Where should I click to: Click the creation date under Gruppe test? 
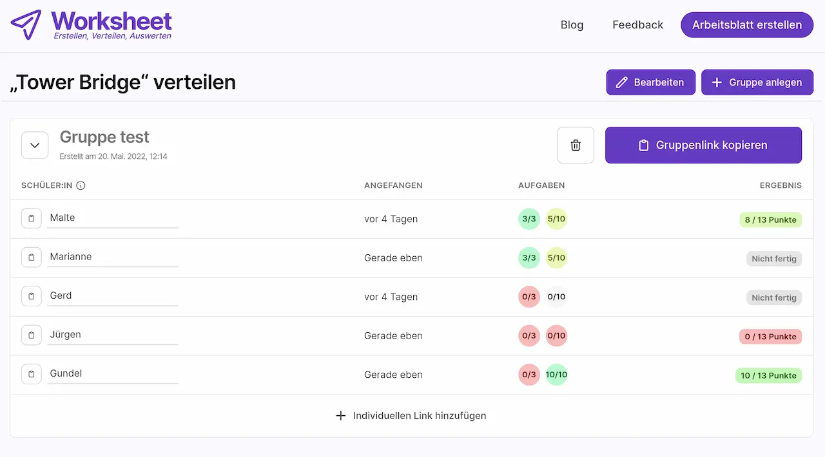(x=113, y=156)
